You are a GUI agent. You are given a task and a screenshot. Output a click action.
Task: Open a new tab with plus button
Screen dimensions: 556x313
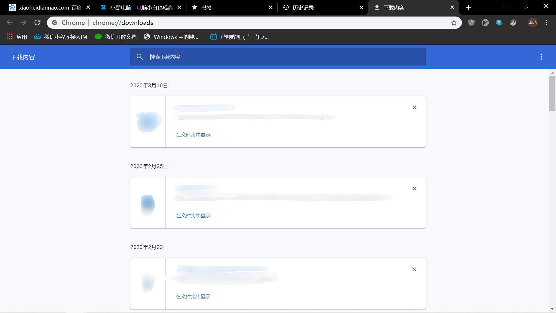pos(469,8)
